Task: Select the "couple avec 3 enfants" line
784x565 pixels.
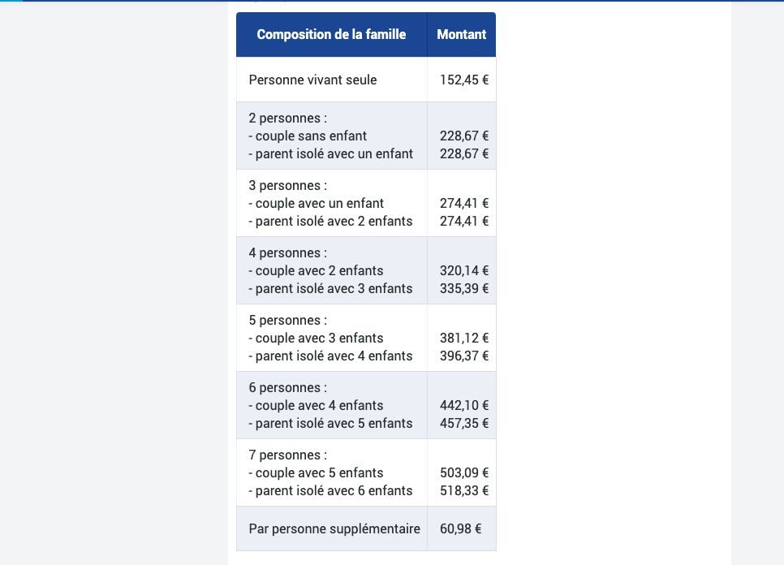Action: (x=316, y=339)
